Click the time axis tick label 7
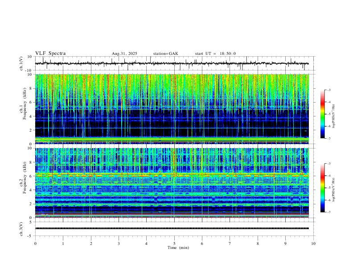Viewport: 353px width, 273px height. 230,244
